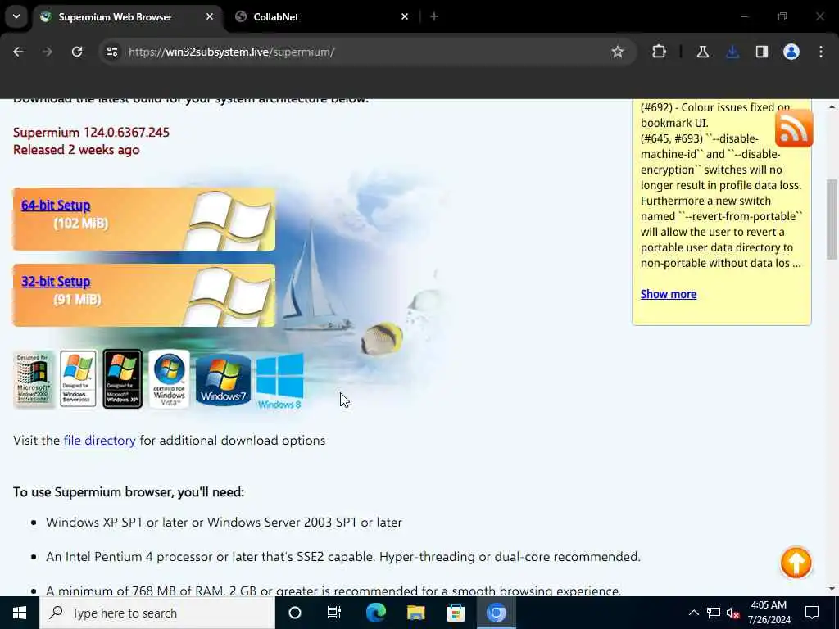Click the Type here to search box
This screenshot has height=629, width=839.
[157, 613]
